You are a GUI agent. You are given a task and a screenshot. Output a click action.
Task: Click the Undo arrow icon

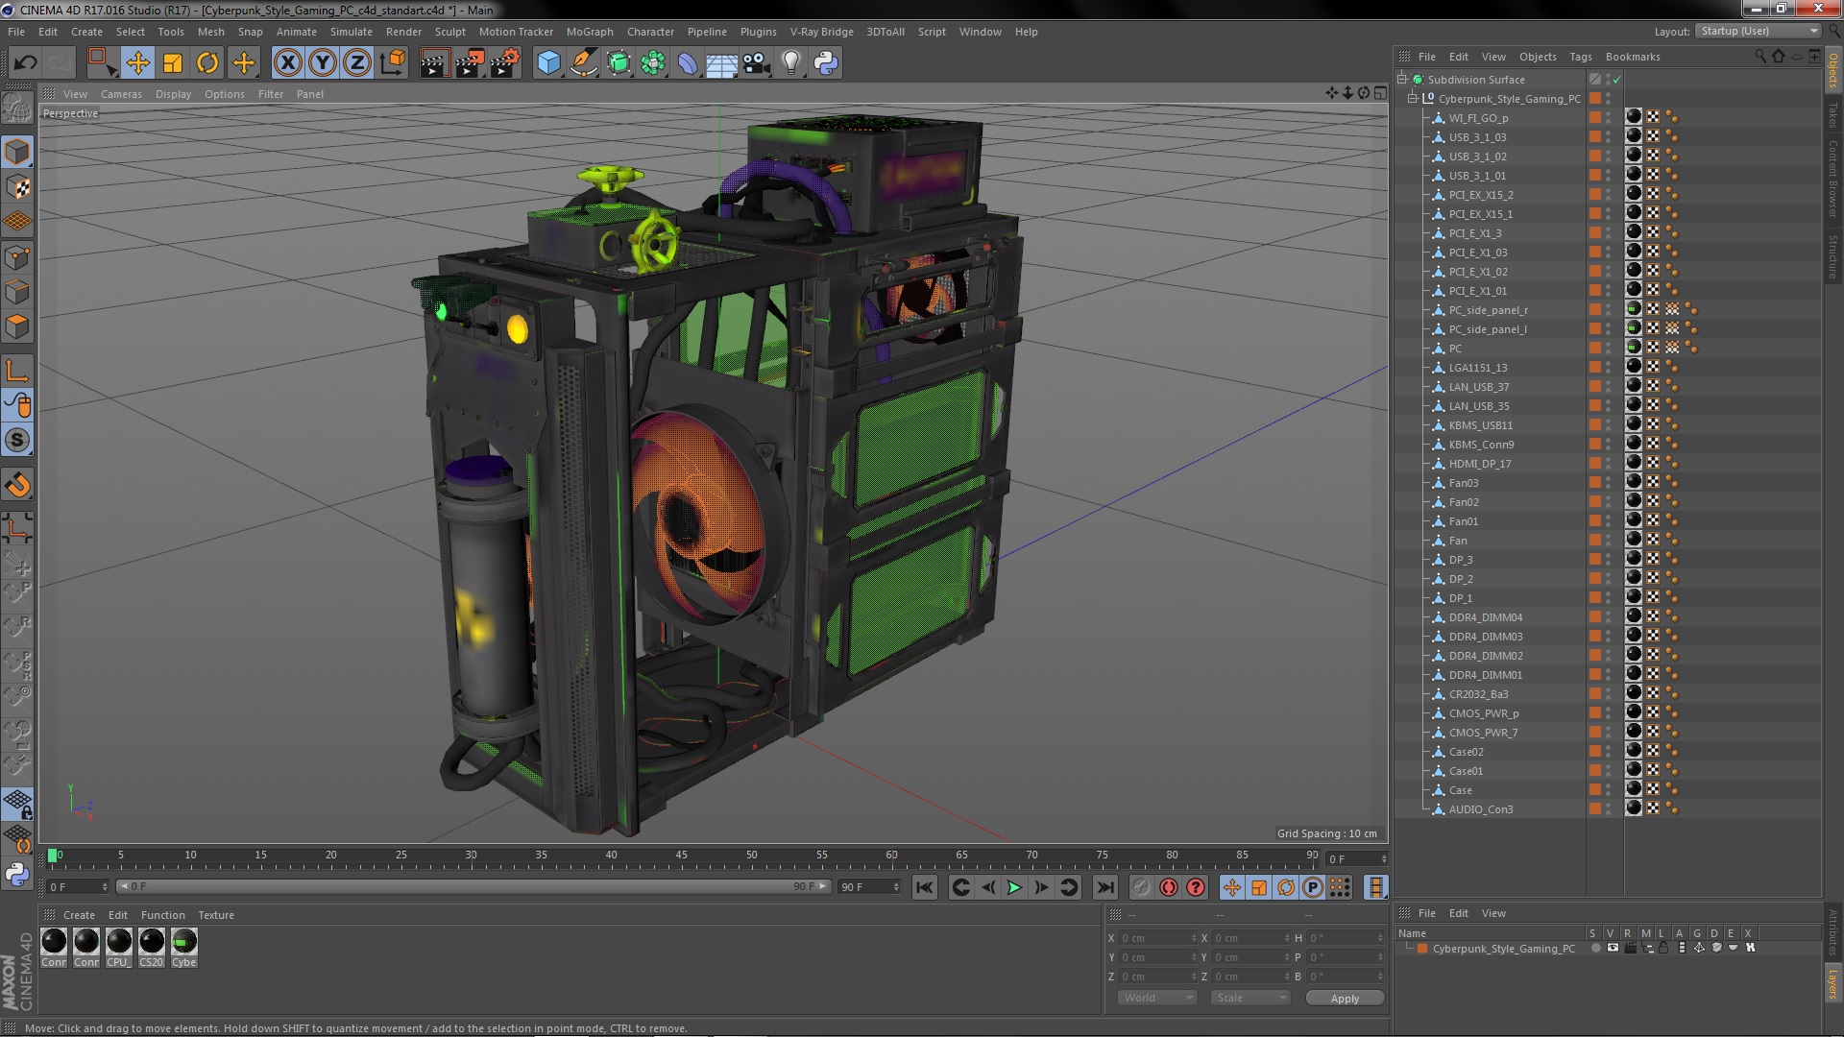point(25,63)
